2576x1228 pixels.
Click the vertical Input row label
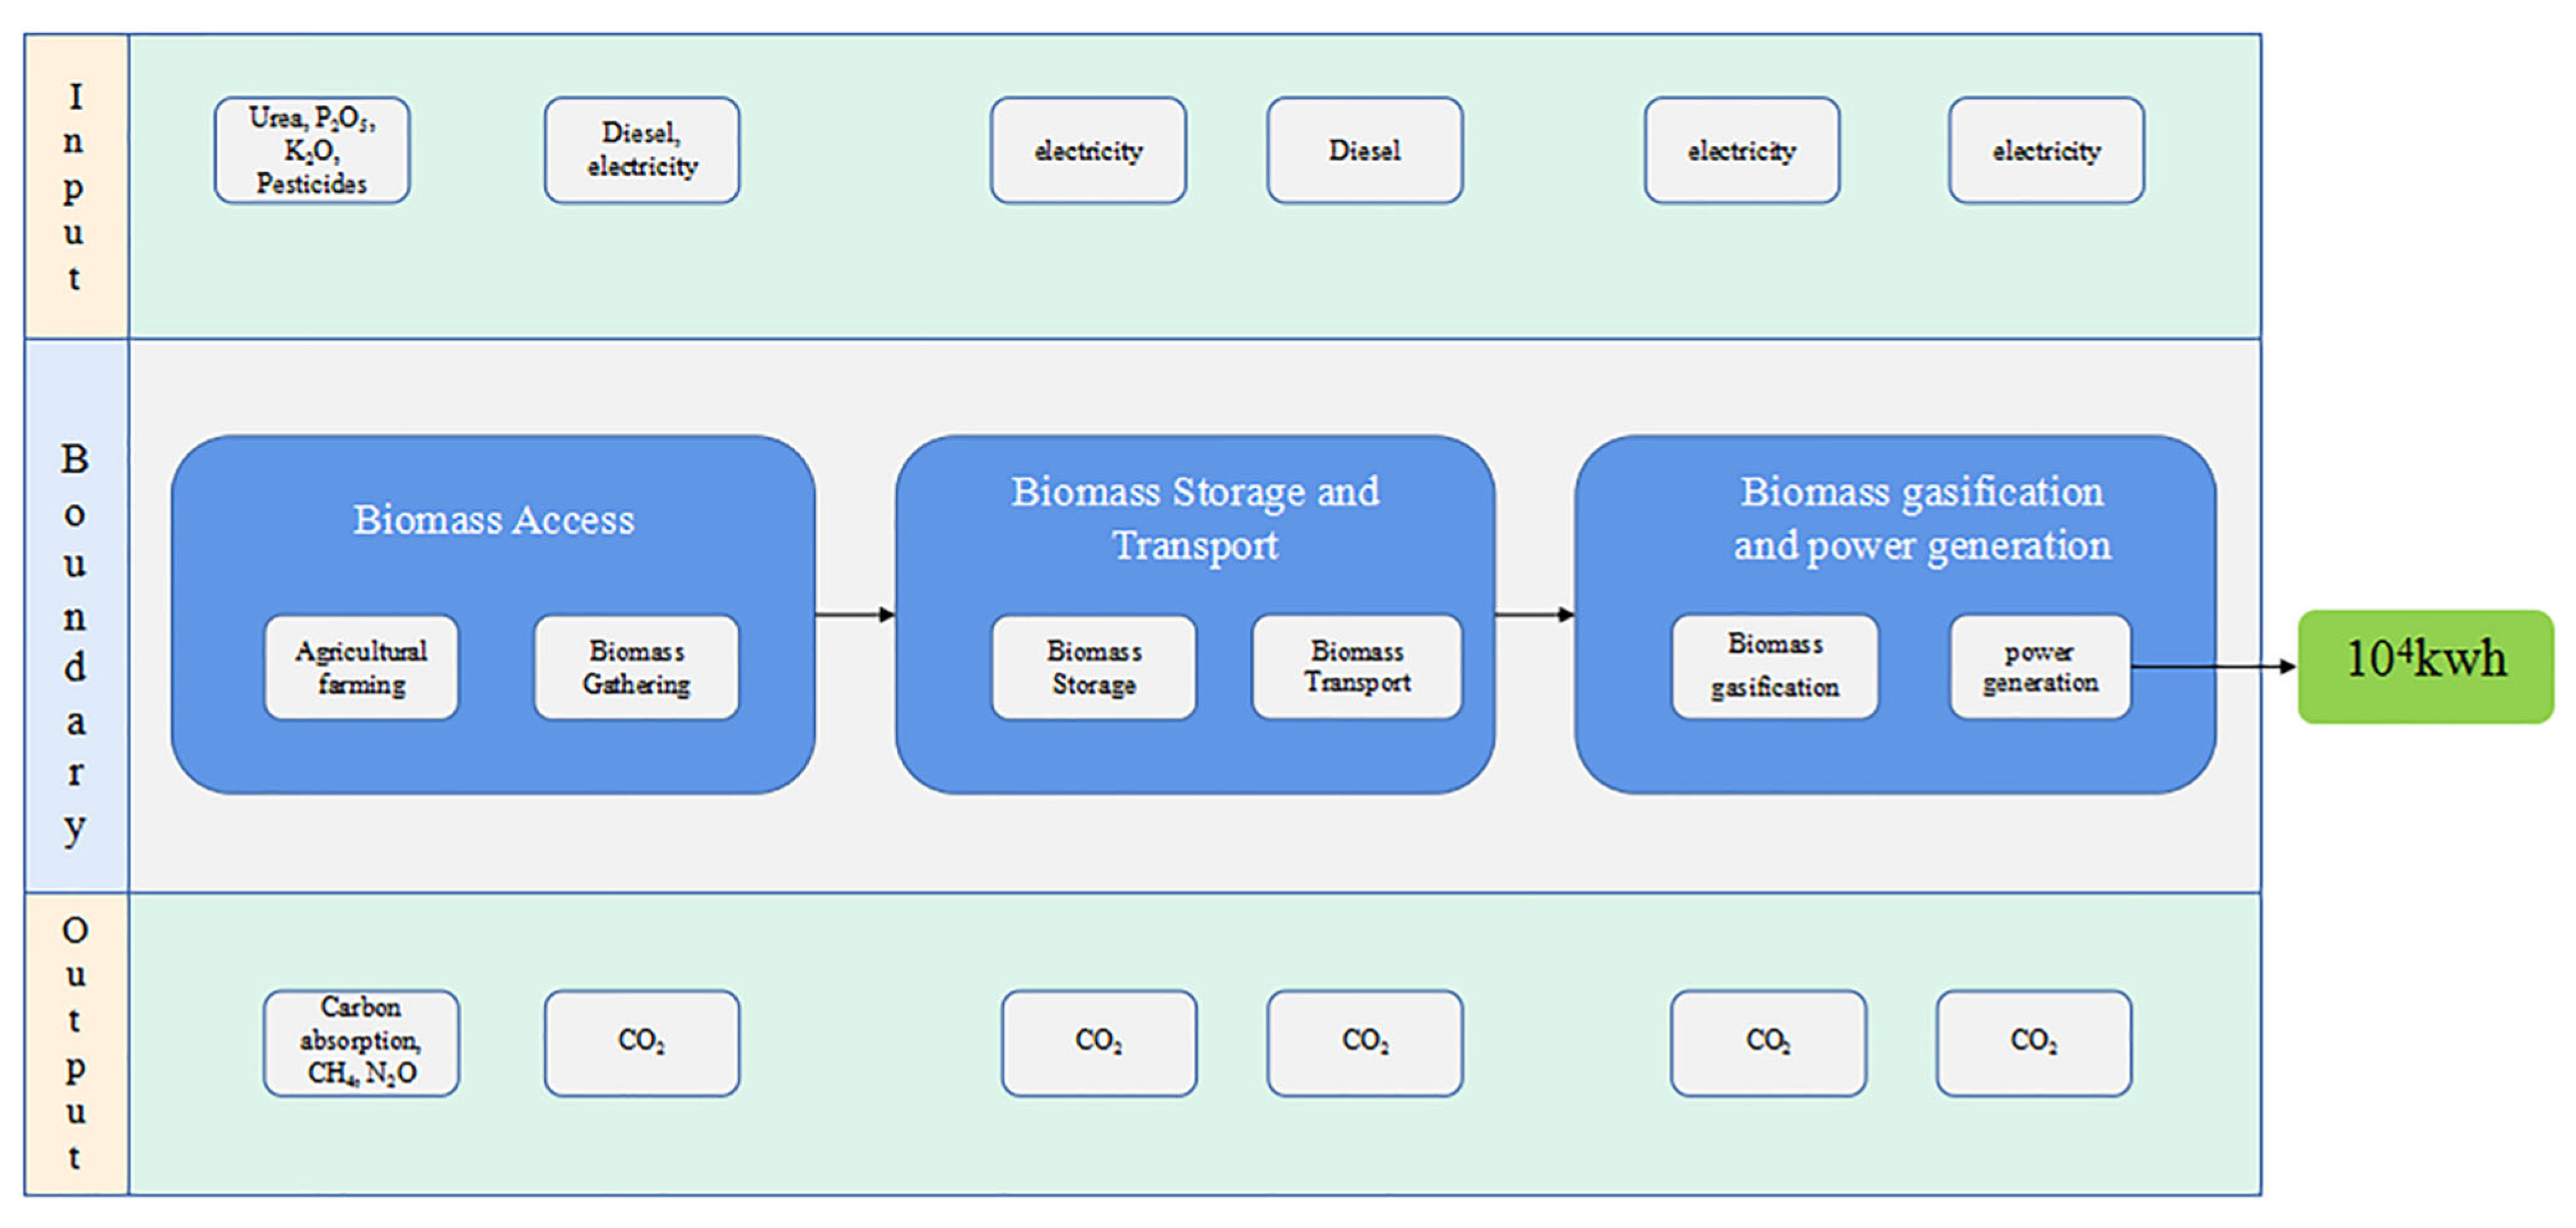(x=75, y=186)
